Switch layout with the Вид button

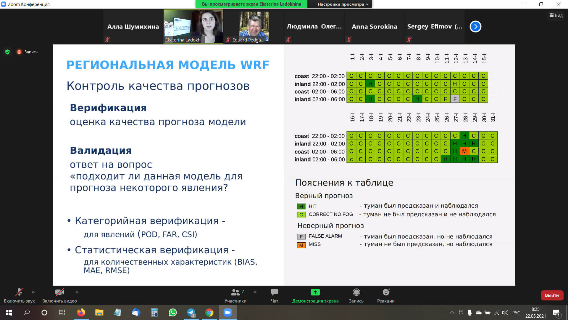pyautogui.click(x=556, y=15)
